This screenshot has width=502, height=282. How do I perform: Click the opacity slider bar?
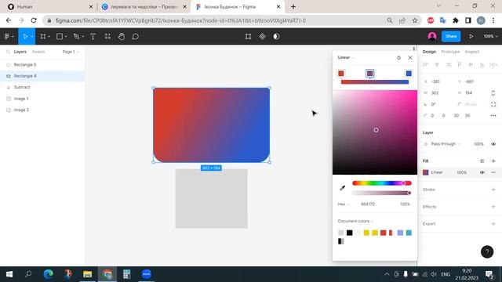pos(382,193)
